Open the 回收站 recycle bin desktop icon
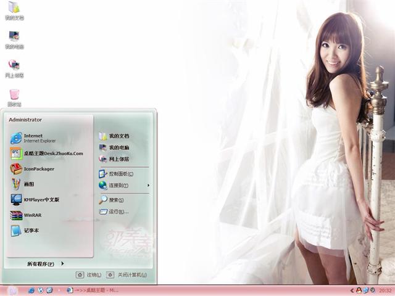The width and height of the screenshot is (395, 296). click(14, 96)
